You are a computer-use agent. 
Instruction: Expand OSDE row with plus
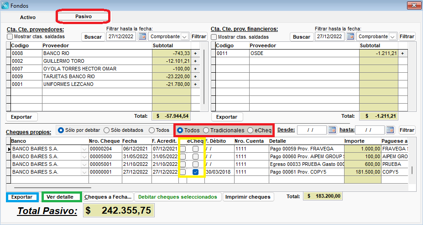point(402,54)
